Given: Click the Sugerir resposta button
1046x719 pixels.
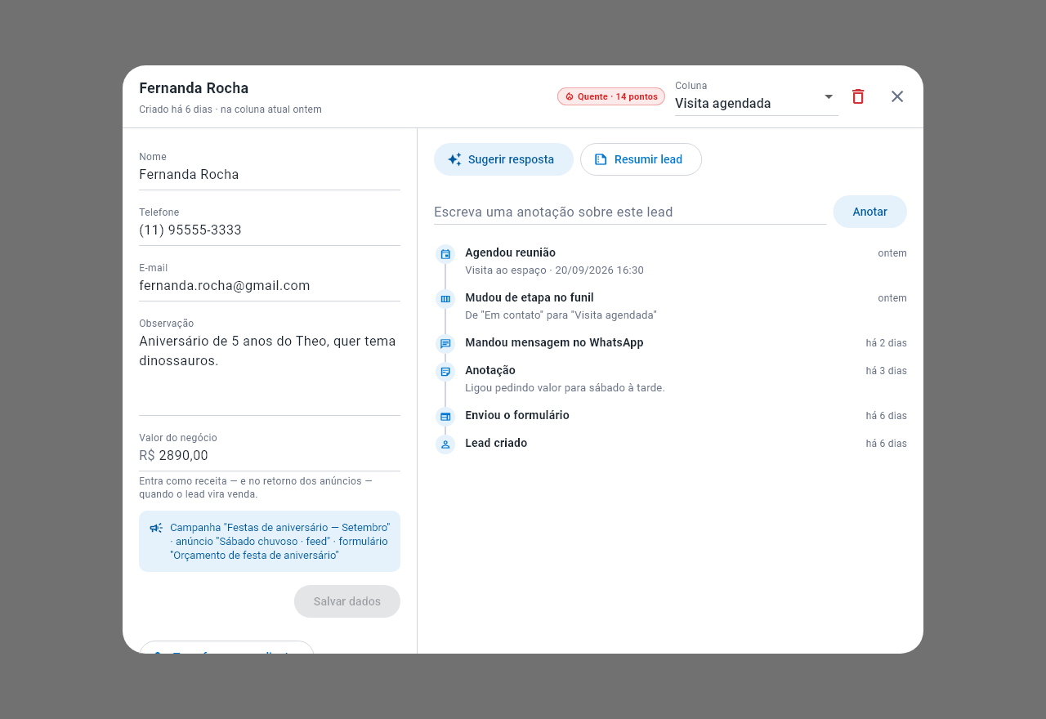Looking at the screenshot, I should [x=503, y=159].
